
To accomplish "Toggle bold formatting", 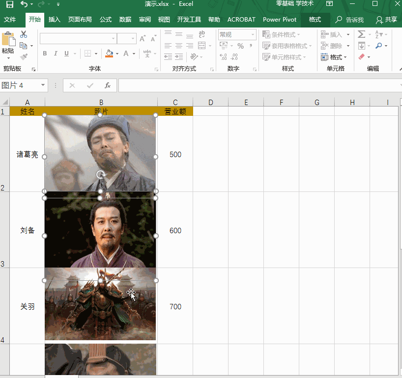I will [x=45, y=54].
